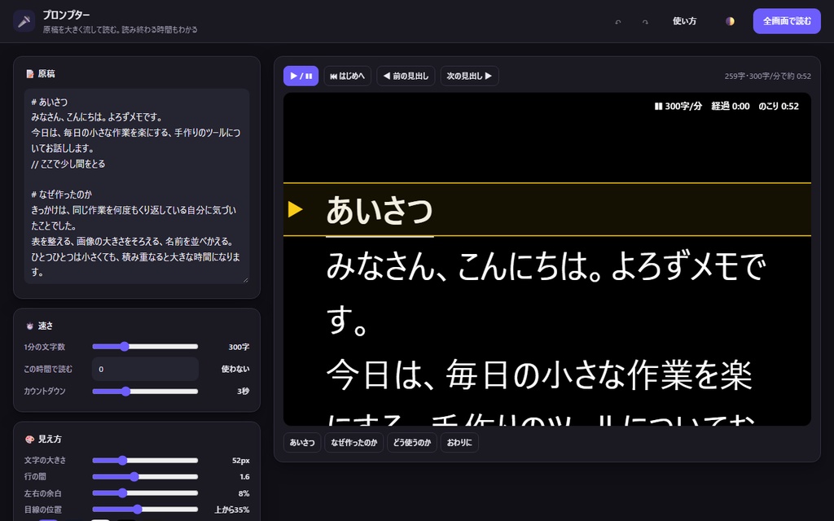Viewport: 834px width, 521px height.
Task: Click the 300字 speed value
Action: pos(239,347)
